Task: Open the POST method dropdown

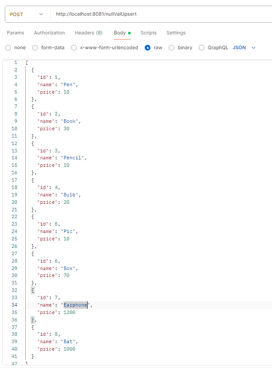Action: click(x=26, y=14)
